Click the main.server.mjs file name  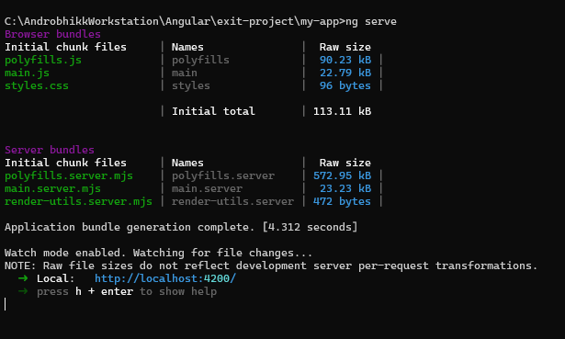[52, 188]
